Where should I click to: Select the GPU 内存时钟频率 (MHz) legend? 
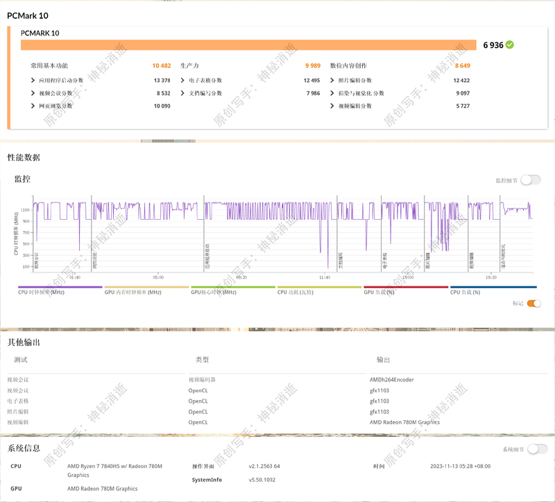click(146, 290)
